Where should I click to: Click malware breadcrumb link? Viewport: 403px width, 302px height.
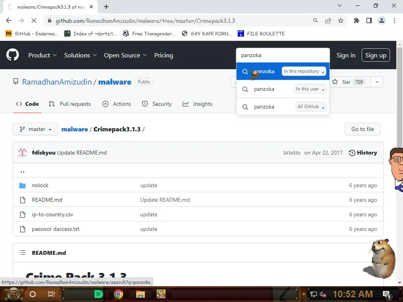pyautogui.click(x=74, y=129)
